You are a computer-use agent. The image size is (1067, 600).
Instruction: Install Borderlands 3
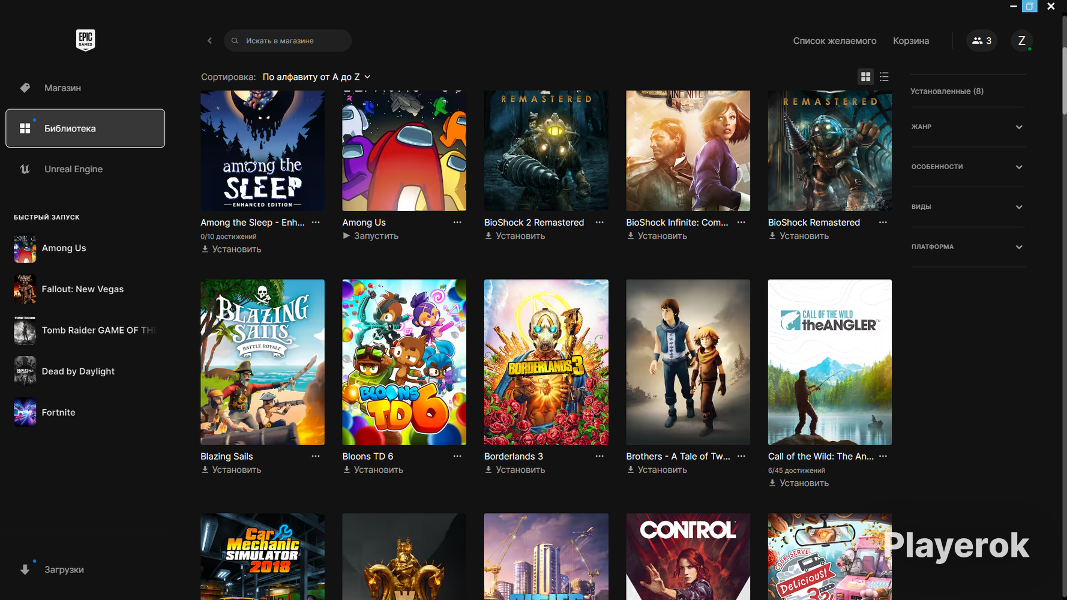(x=515, y=470)
